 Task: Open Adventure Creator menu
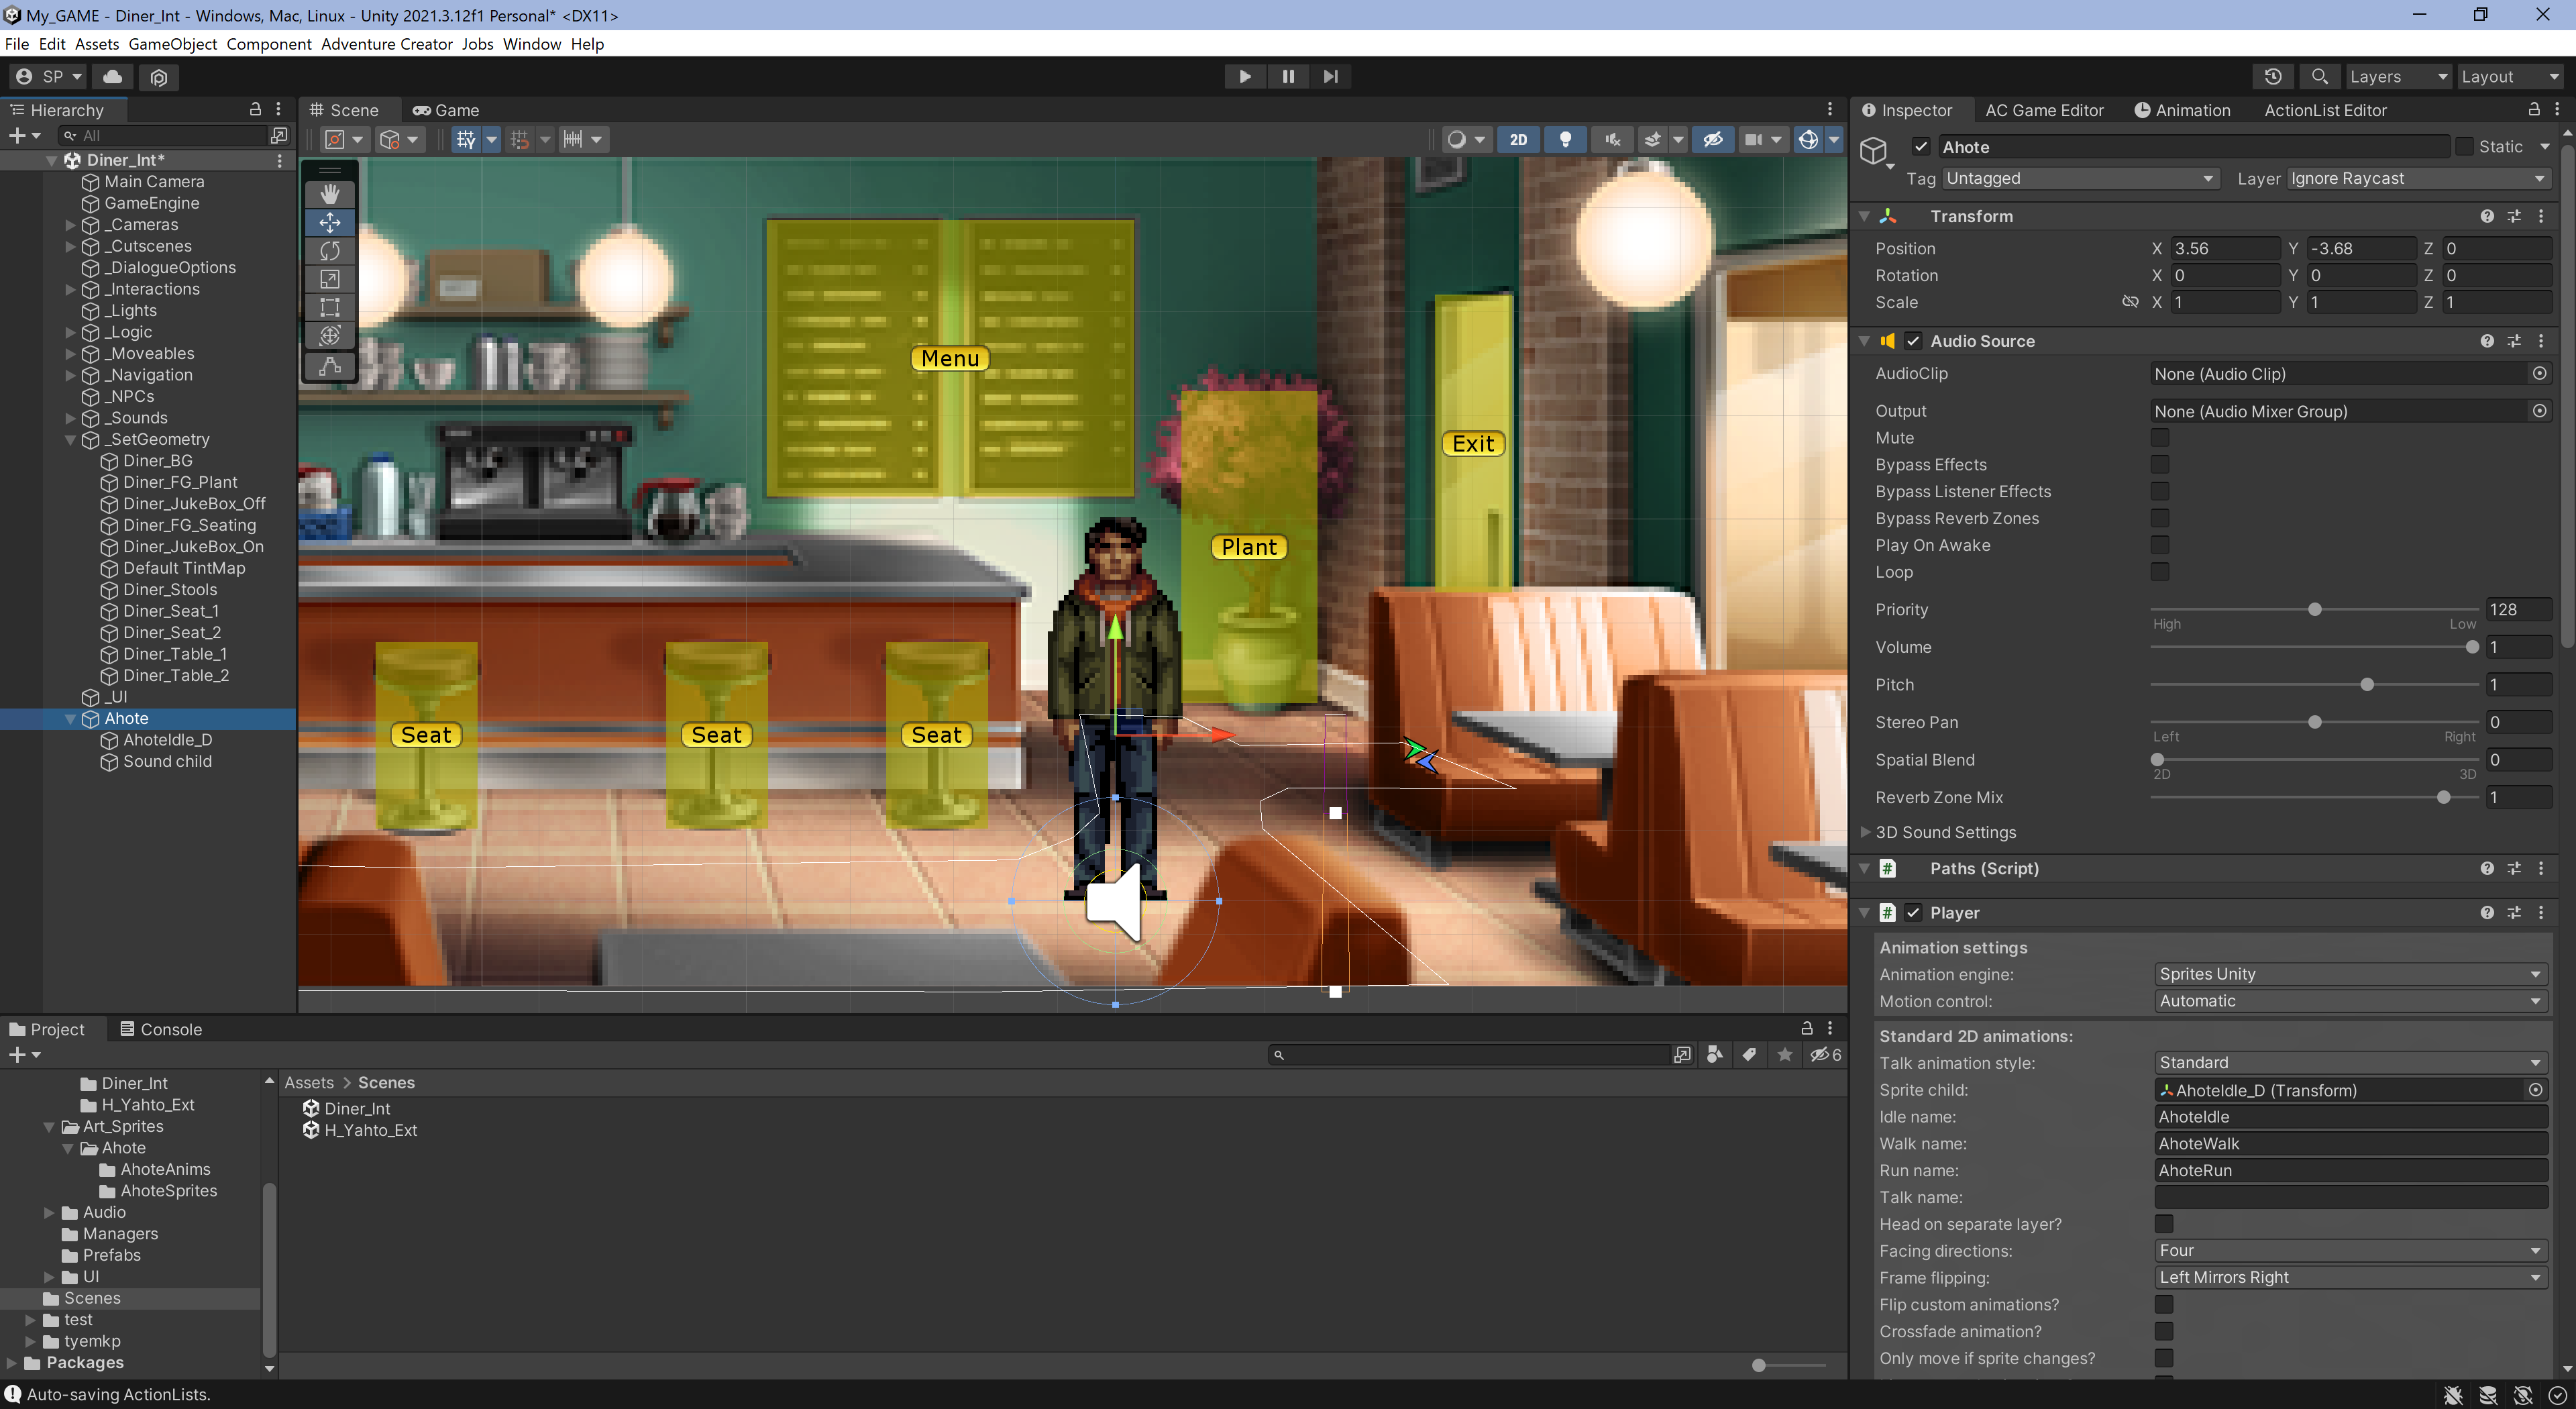point(387,44)
